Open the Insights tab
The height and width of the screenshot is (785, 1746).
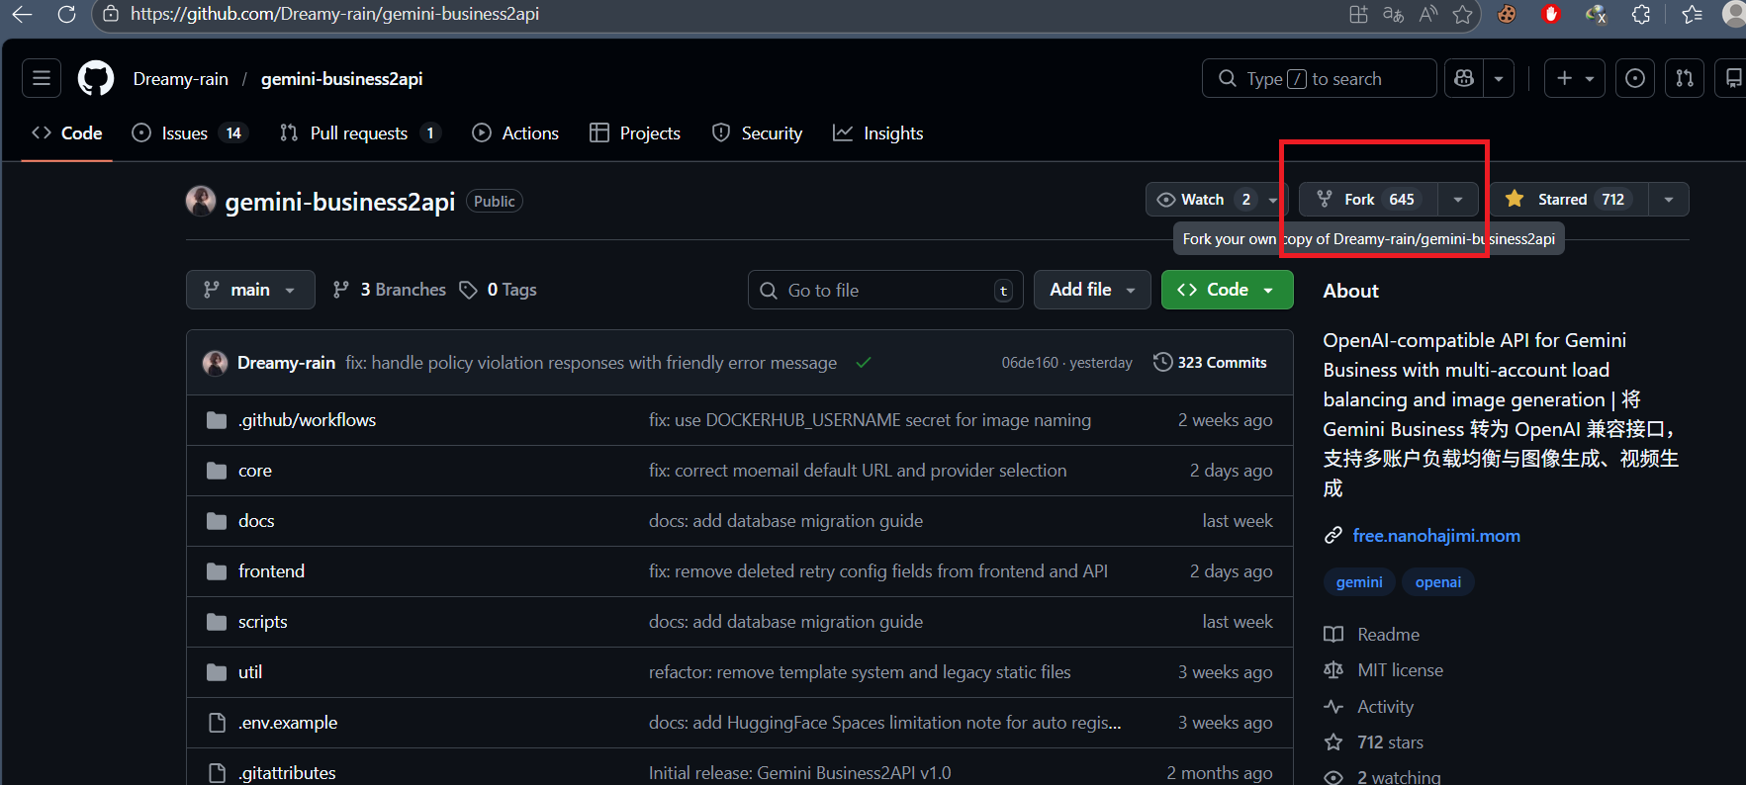click(878, 133)
